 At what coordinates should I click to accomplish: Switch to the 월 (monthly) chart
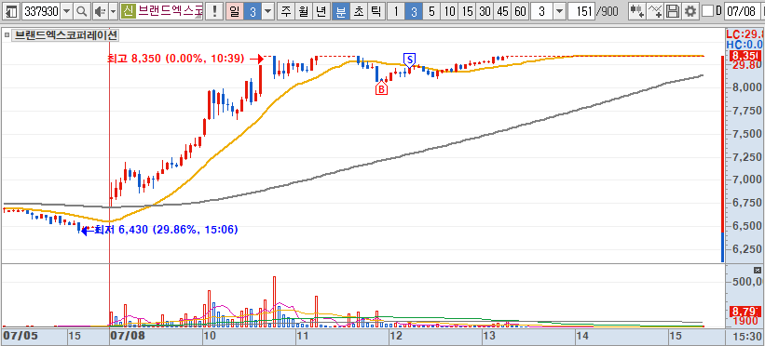tap(303, 11)
